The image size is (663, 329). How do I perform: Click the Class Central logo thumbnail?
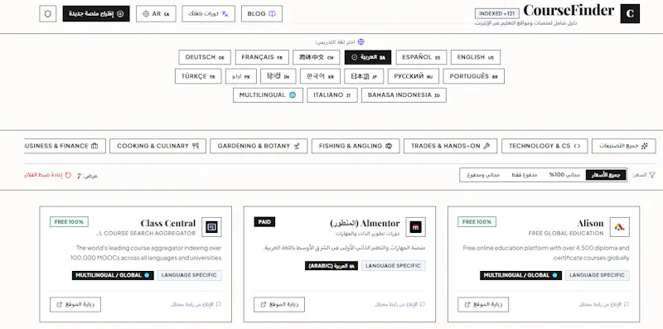click(211, 227)
